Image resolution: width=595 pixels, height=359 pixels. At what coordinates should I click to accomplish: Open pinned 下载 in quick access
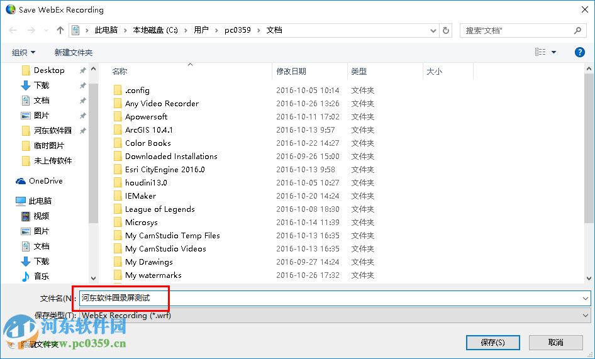pos(42,86)
